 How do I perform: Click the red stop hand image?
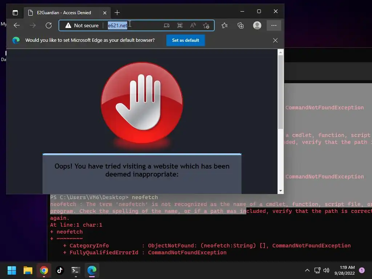click(x=142, y=102)
